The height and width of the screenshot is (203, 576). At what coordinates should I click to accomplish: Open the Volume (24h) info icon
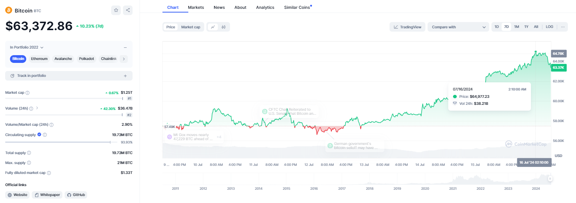coord(31,108)
